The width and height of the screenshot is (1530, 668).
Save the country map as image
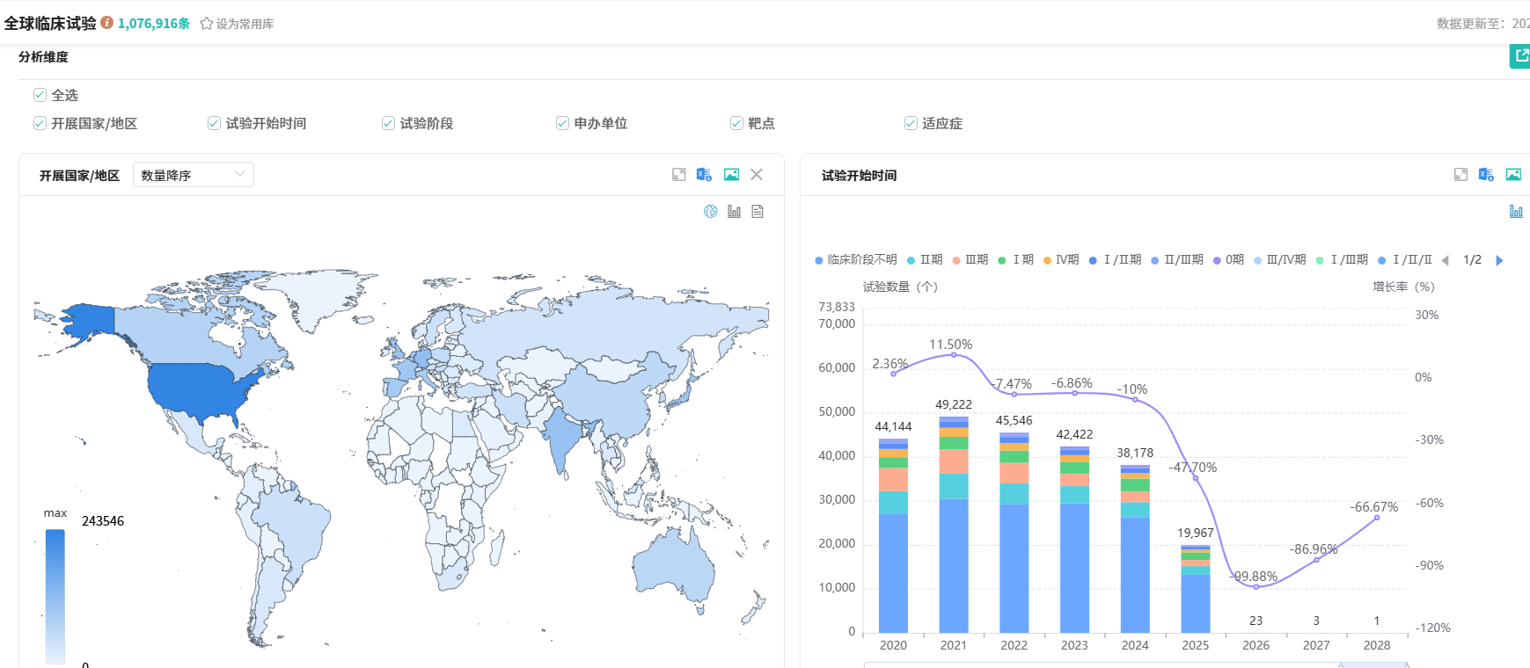click(x=731, y=175)
